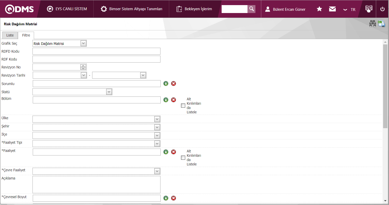Click the magnifier search button in header
Screen dimensions: 389x205
coord(252,9)
